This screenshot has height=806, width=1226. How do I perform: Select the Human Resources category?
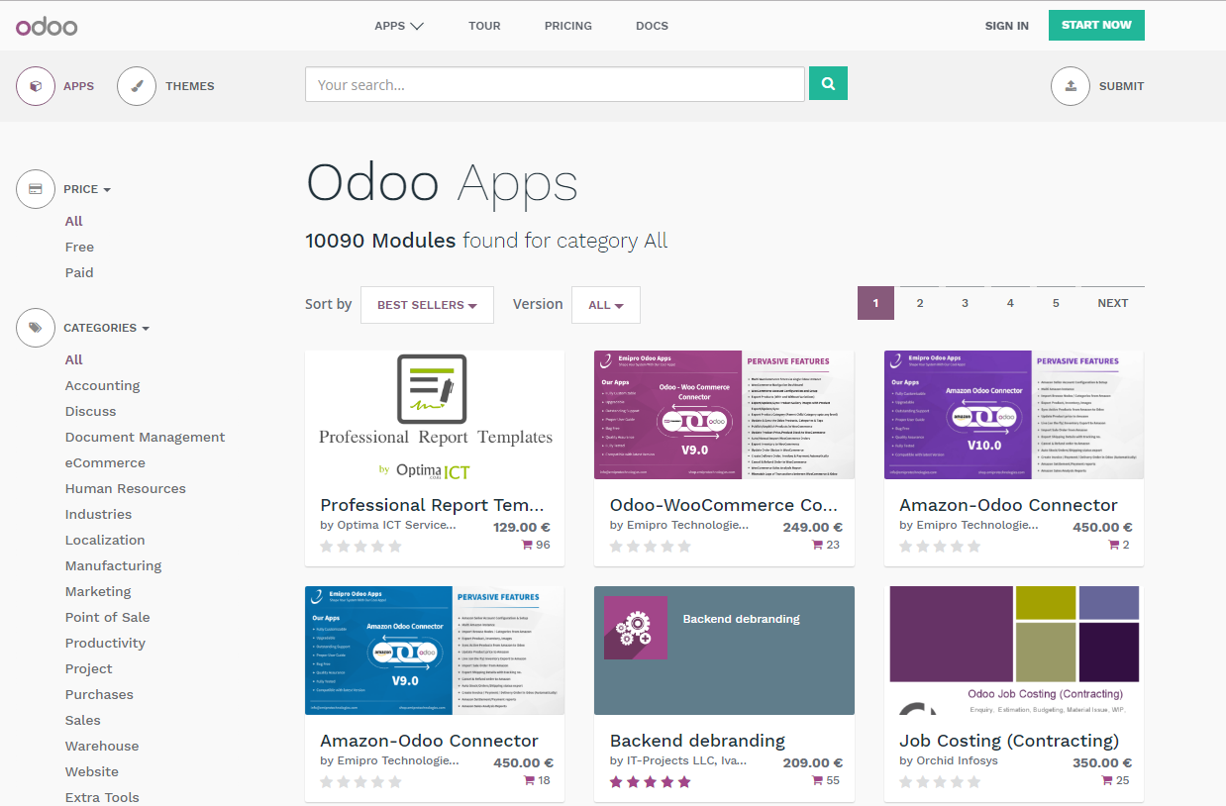coord(126,488)
